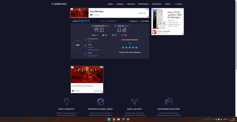Viewport: 237px width, 122px height.
Task: Click the Ookla 5G Map antenna icon
Action: [x=134, y=102]
